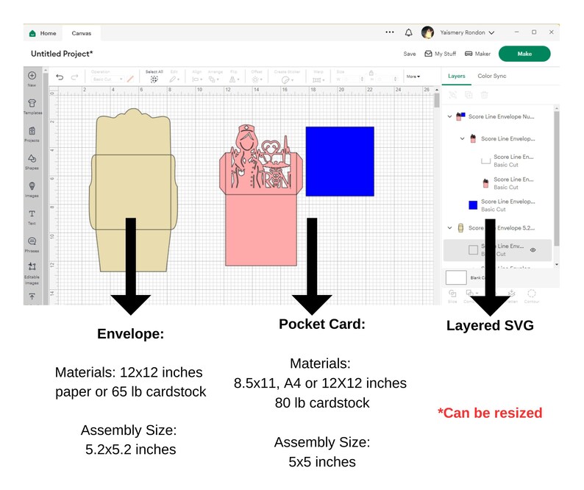Open the More toolbar dropdown

(x=413, y=77)
